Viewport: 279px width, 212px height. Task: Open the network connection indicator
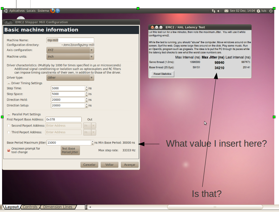[214, 11]
